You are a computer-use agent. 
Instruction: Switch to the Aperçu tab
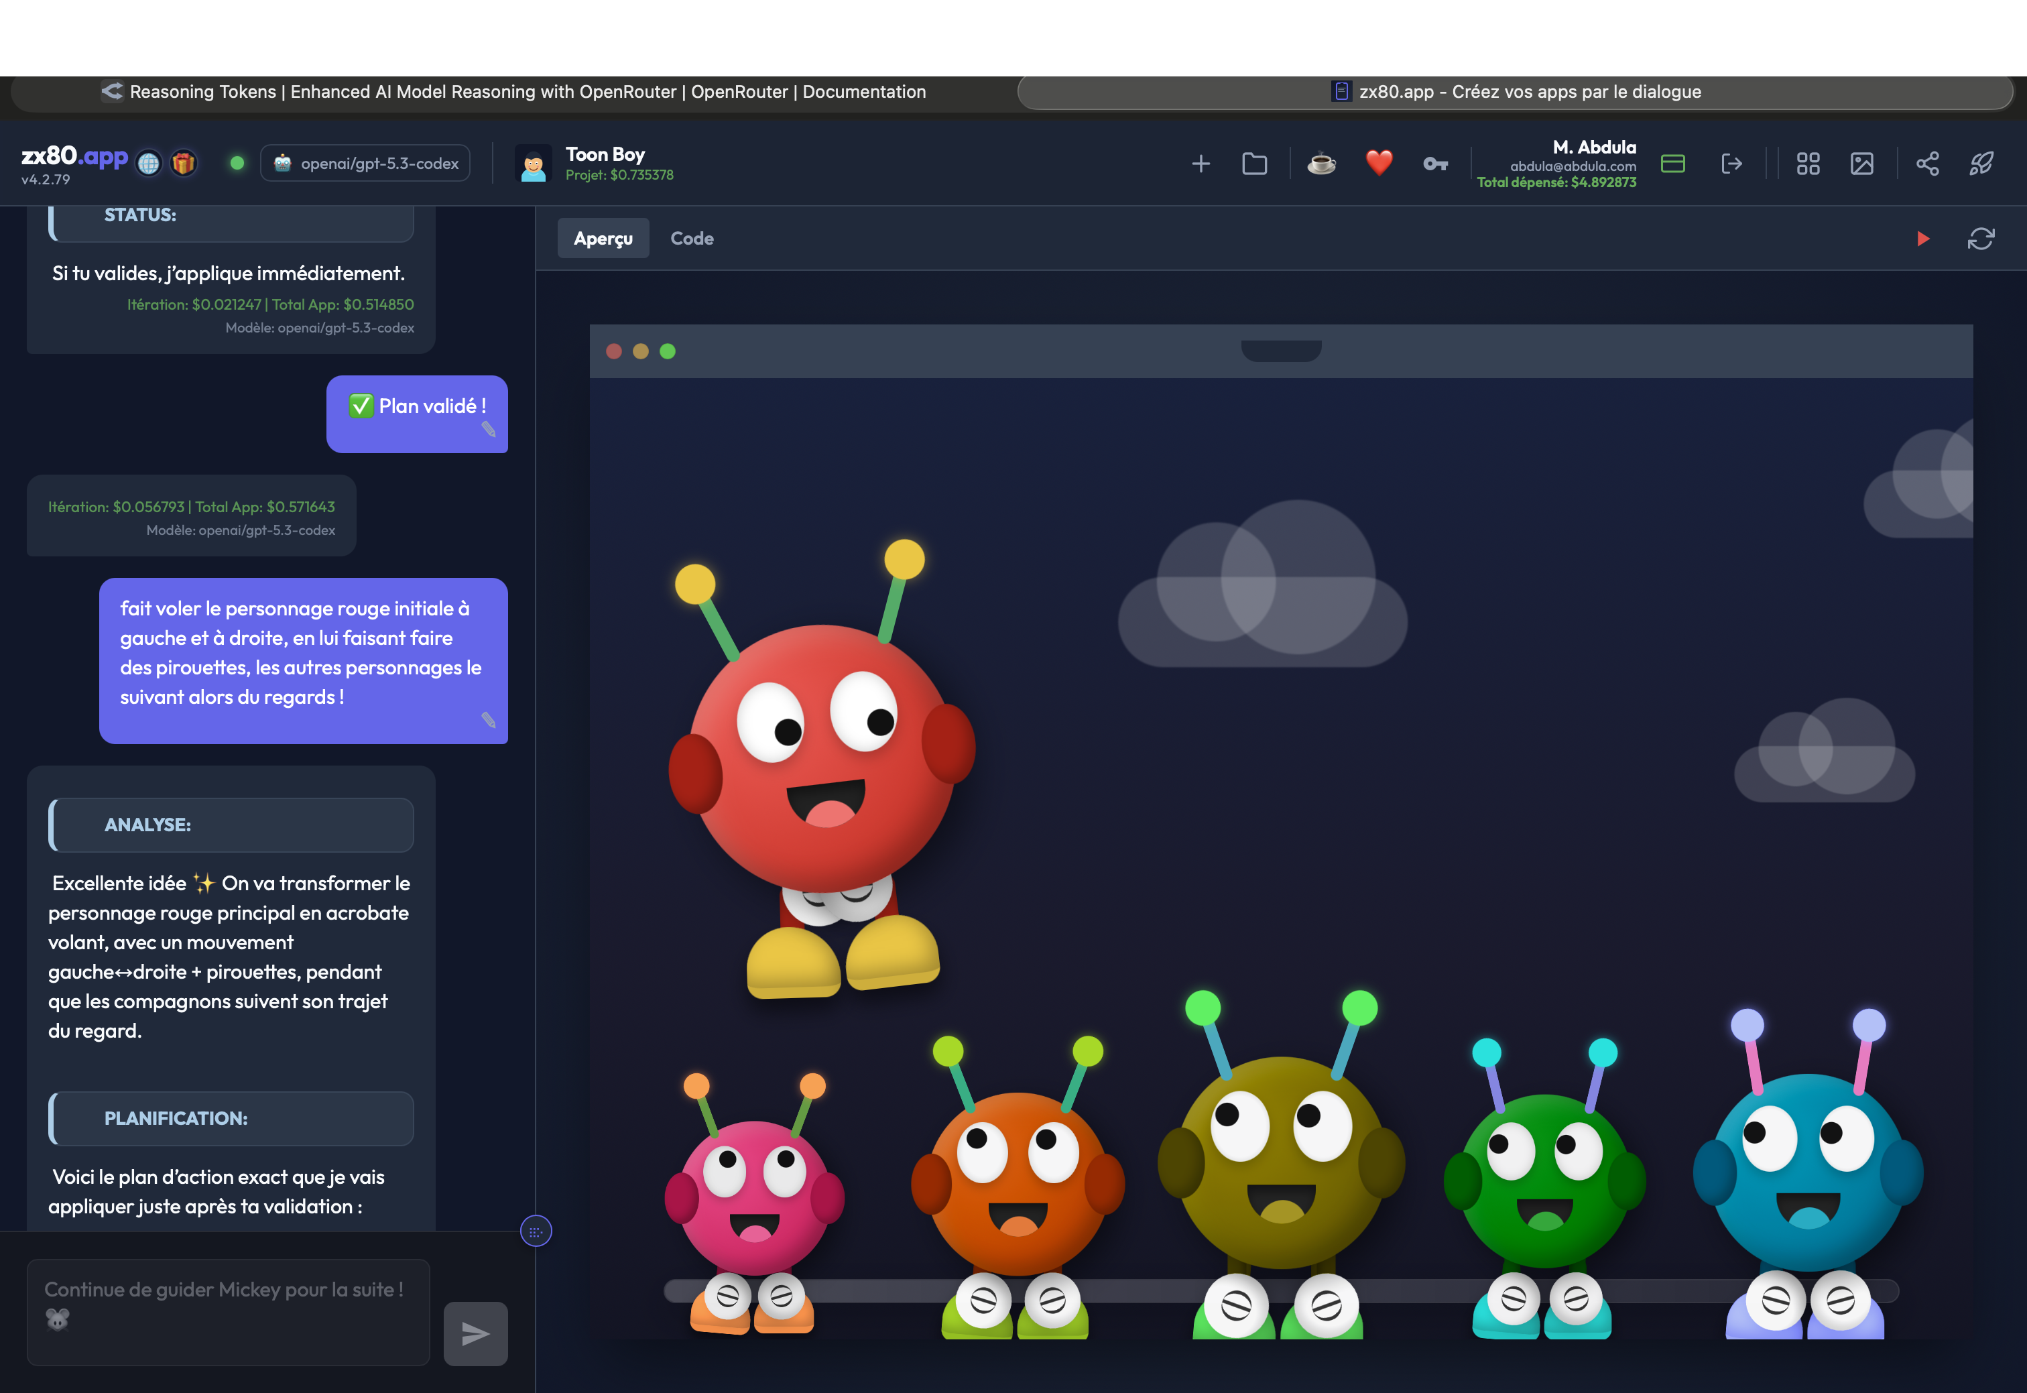(x=603, y=238)
